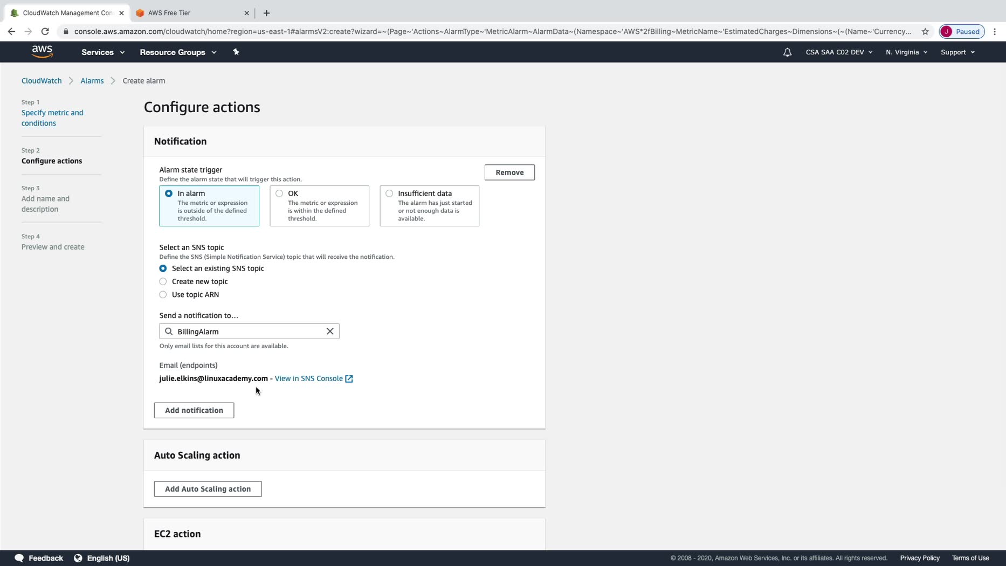
Task: Close the AWS Free Tier tab
Action: (246, 13)
